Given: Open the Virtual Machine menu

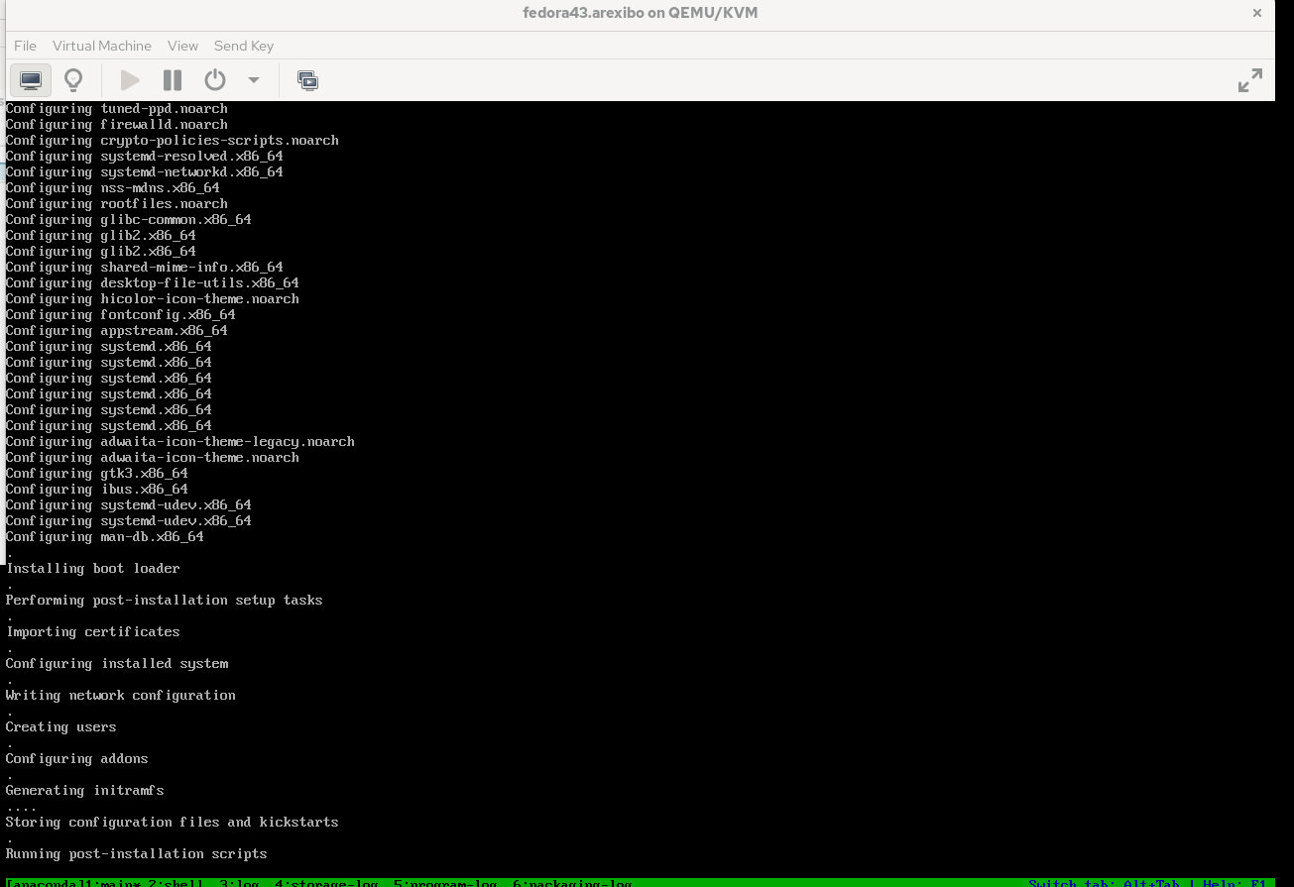Looking at the screenshot, I should [102, 46].
